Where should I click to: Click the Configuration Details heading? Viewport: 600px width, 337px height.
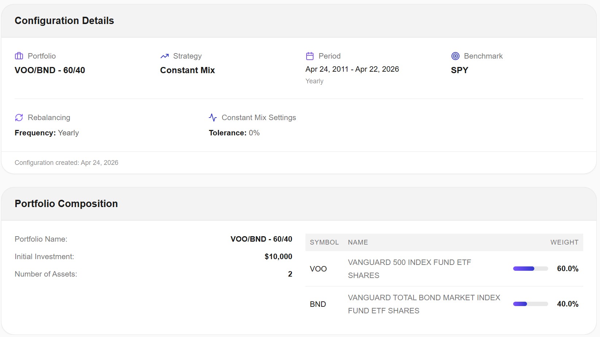pos(64,21)
